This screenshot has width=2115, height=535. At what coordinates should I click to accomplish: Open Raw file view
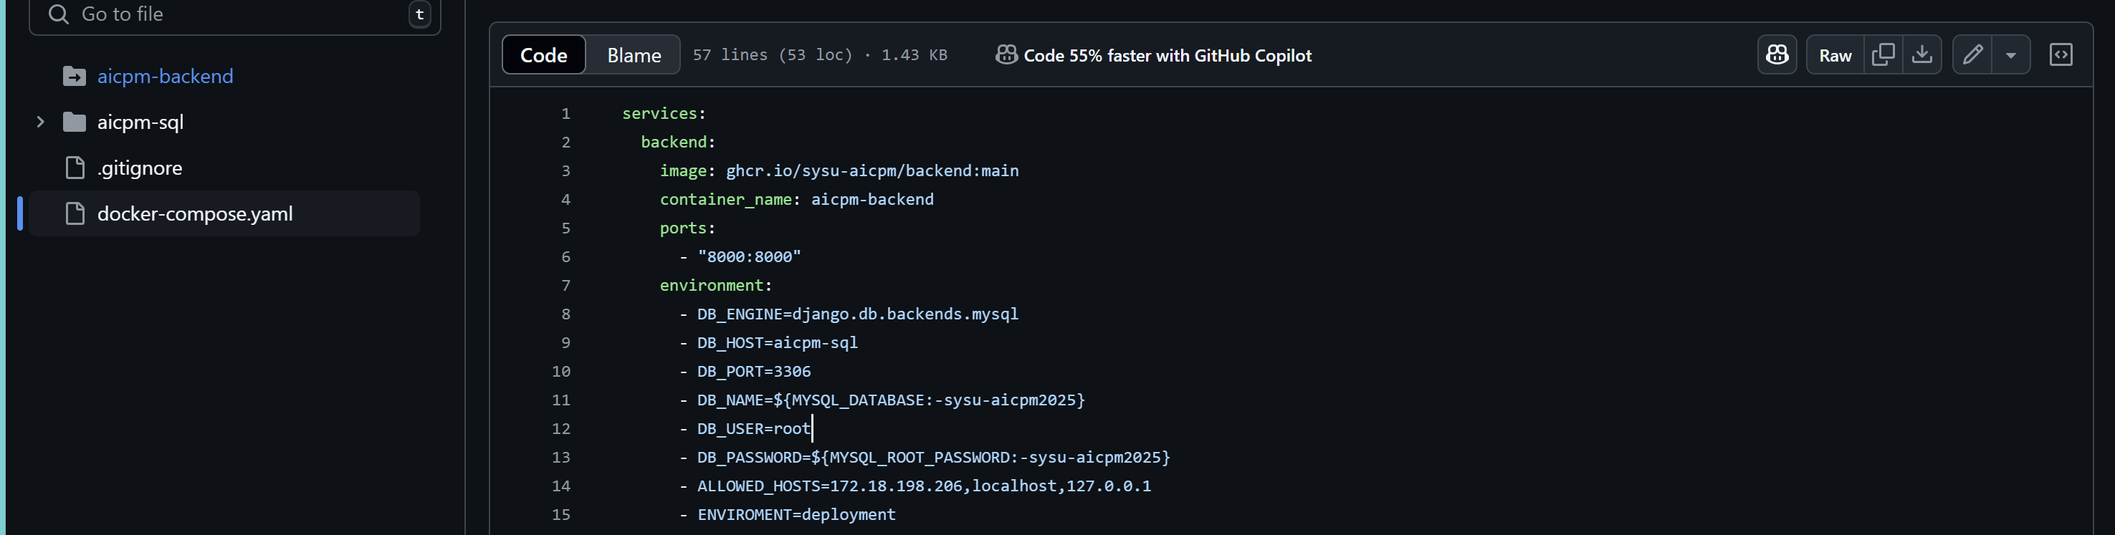coord(1835,55)
